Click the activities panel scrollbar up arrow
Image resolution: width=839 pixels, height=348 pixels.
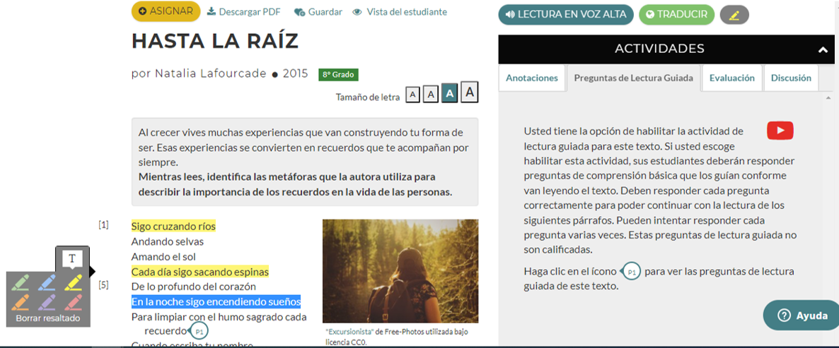[829, 99]
